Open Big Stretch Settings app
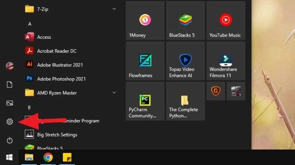The height and width of the screenshot is (165, 295). click(71, 135)
